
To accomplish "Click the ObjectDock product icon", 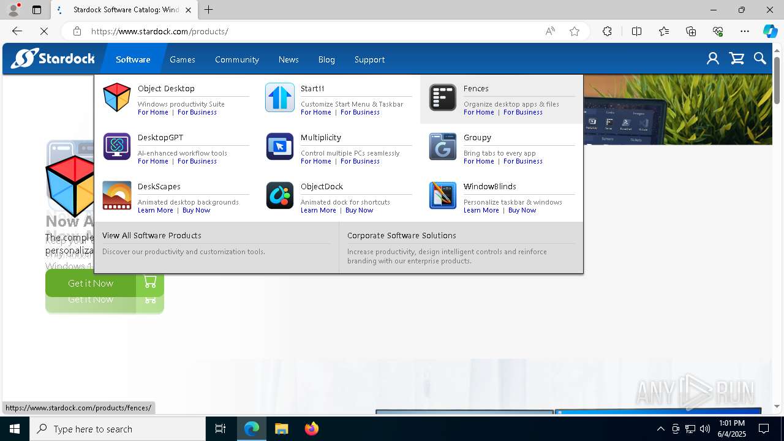I will 280,195.
